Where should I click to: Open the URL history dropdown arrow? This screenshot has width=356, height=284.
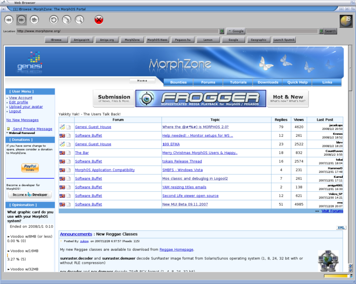(222, 31)
